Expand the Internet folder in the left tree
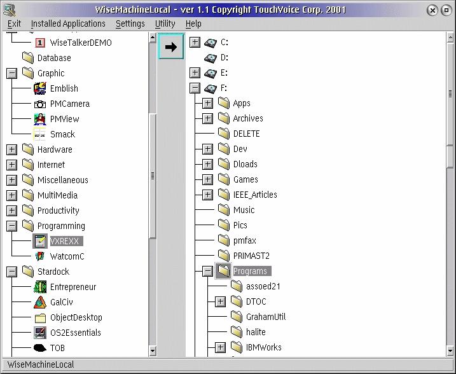The height and width of the screenshot is (374, 456). tap(11, 165)
